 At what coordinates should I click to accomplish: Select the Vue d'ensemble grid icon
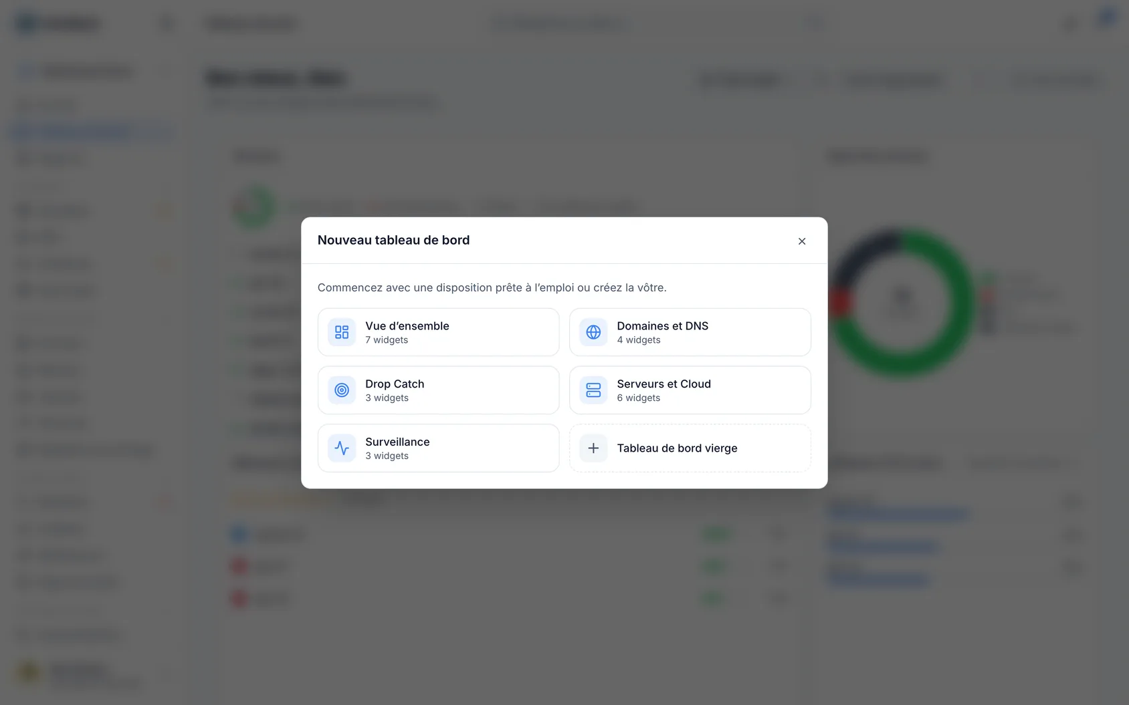(342, 332)
